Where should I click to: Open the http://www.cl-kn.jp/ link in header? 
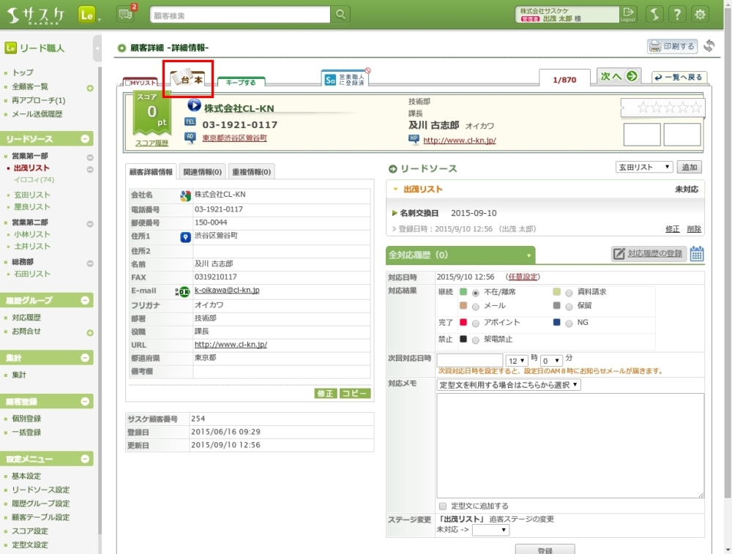459,141
